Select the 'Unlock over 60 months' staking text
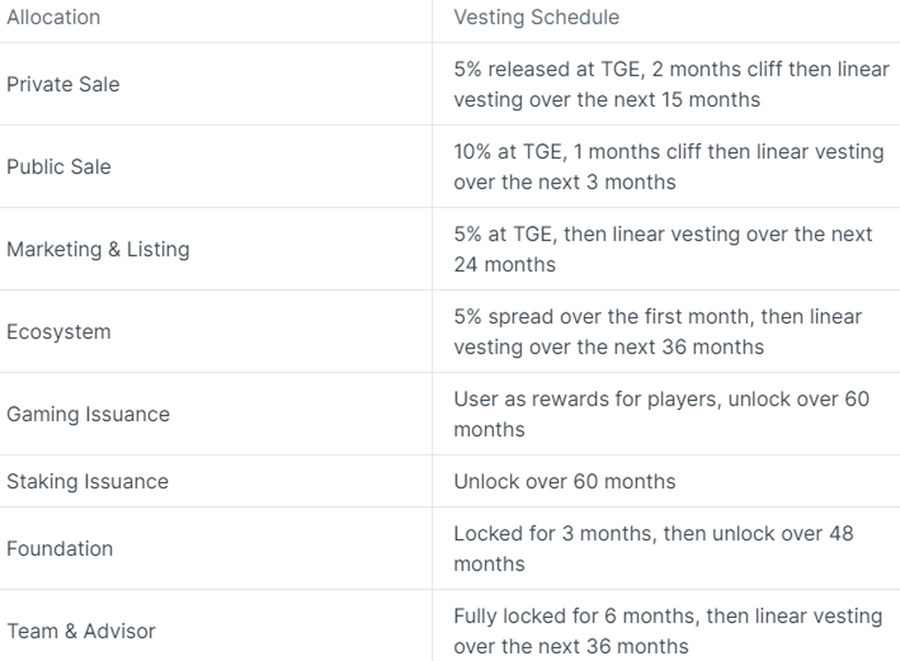 click(564, 481)
